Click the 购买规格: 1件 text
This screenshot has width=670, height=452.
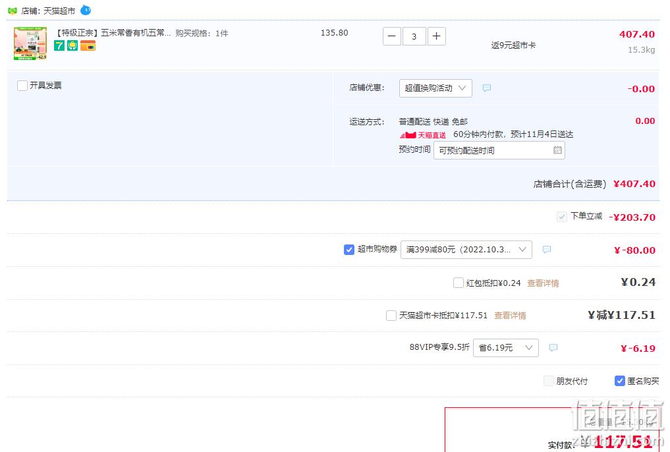point(202,34)
